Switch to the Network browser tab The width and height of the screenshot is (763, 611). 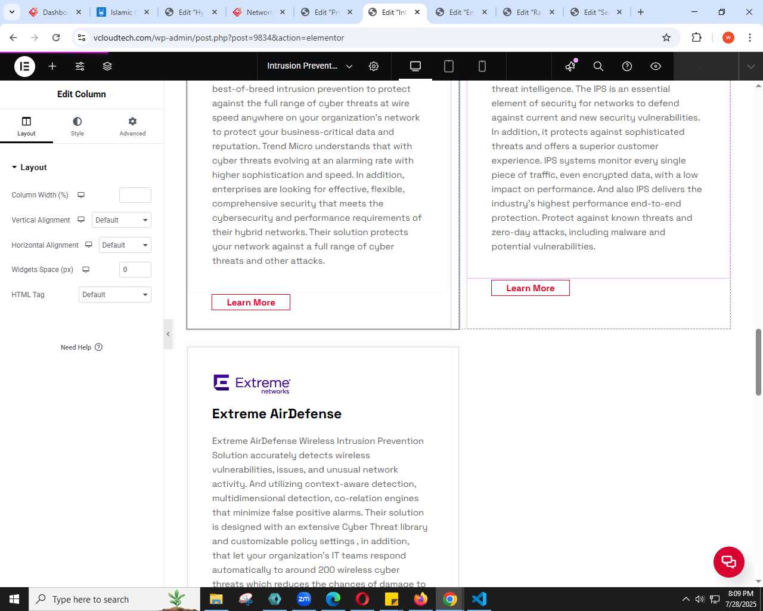pyautogui.click(x=258, y=12)
